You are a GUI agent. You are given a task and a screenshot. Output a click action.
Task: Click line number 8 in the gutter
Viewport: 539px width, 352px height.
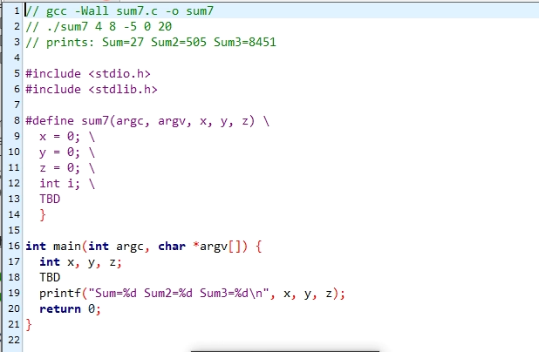coord(17,120)
